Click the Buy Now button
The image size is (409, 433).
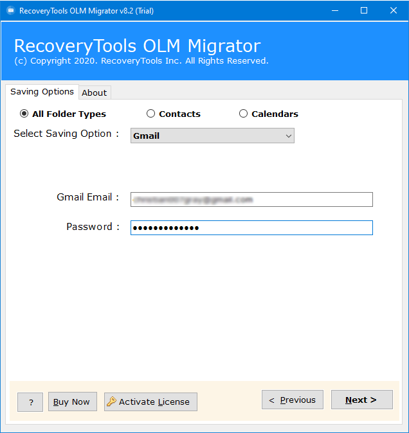point(73,402)
